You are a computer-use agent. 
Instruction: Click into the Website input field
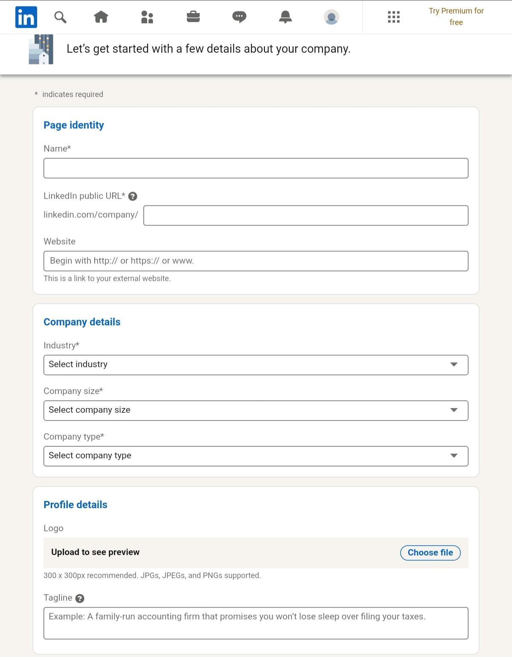click(256, 261)
